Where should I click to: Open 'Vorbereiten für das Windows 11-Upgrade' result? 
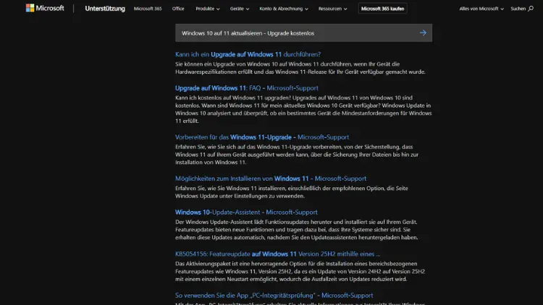click(x=262, y=137)
